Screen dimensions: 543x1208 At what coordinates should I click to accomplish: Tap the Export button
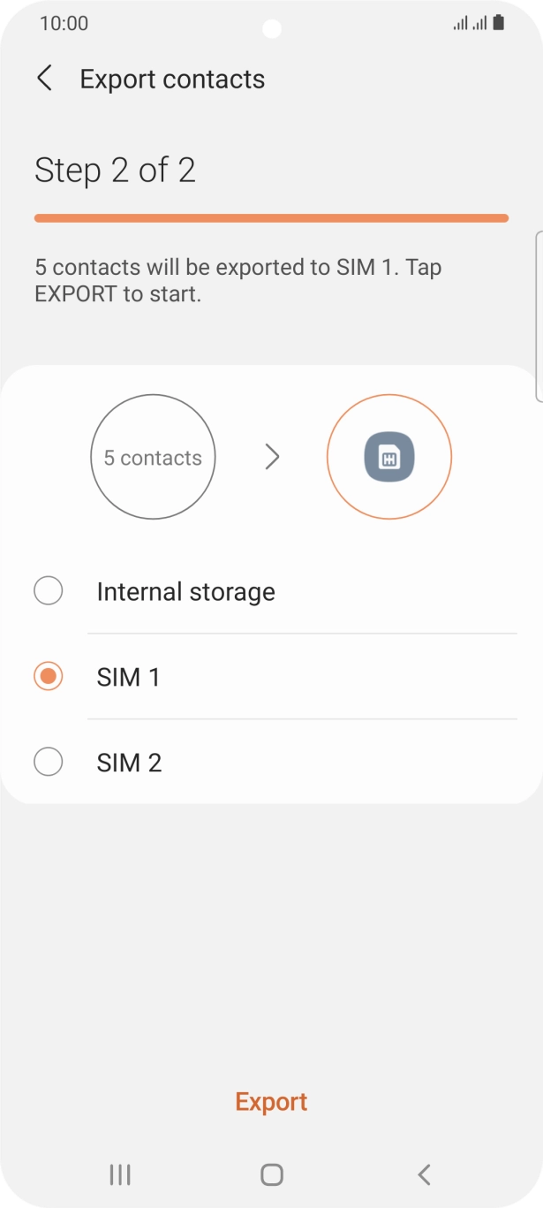click(x=271, y=1102)
